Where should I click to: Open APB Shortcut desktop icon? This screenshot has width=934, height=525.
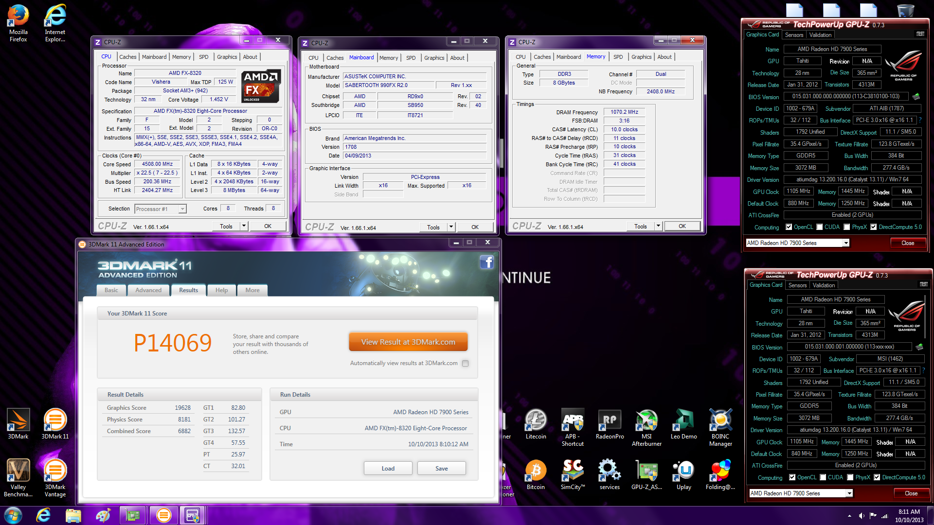(573, 427)
